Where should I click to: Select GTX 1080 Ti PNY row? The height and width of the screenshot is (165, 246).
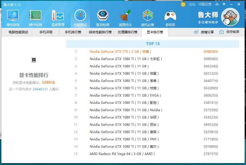(153, 139)
